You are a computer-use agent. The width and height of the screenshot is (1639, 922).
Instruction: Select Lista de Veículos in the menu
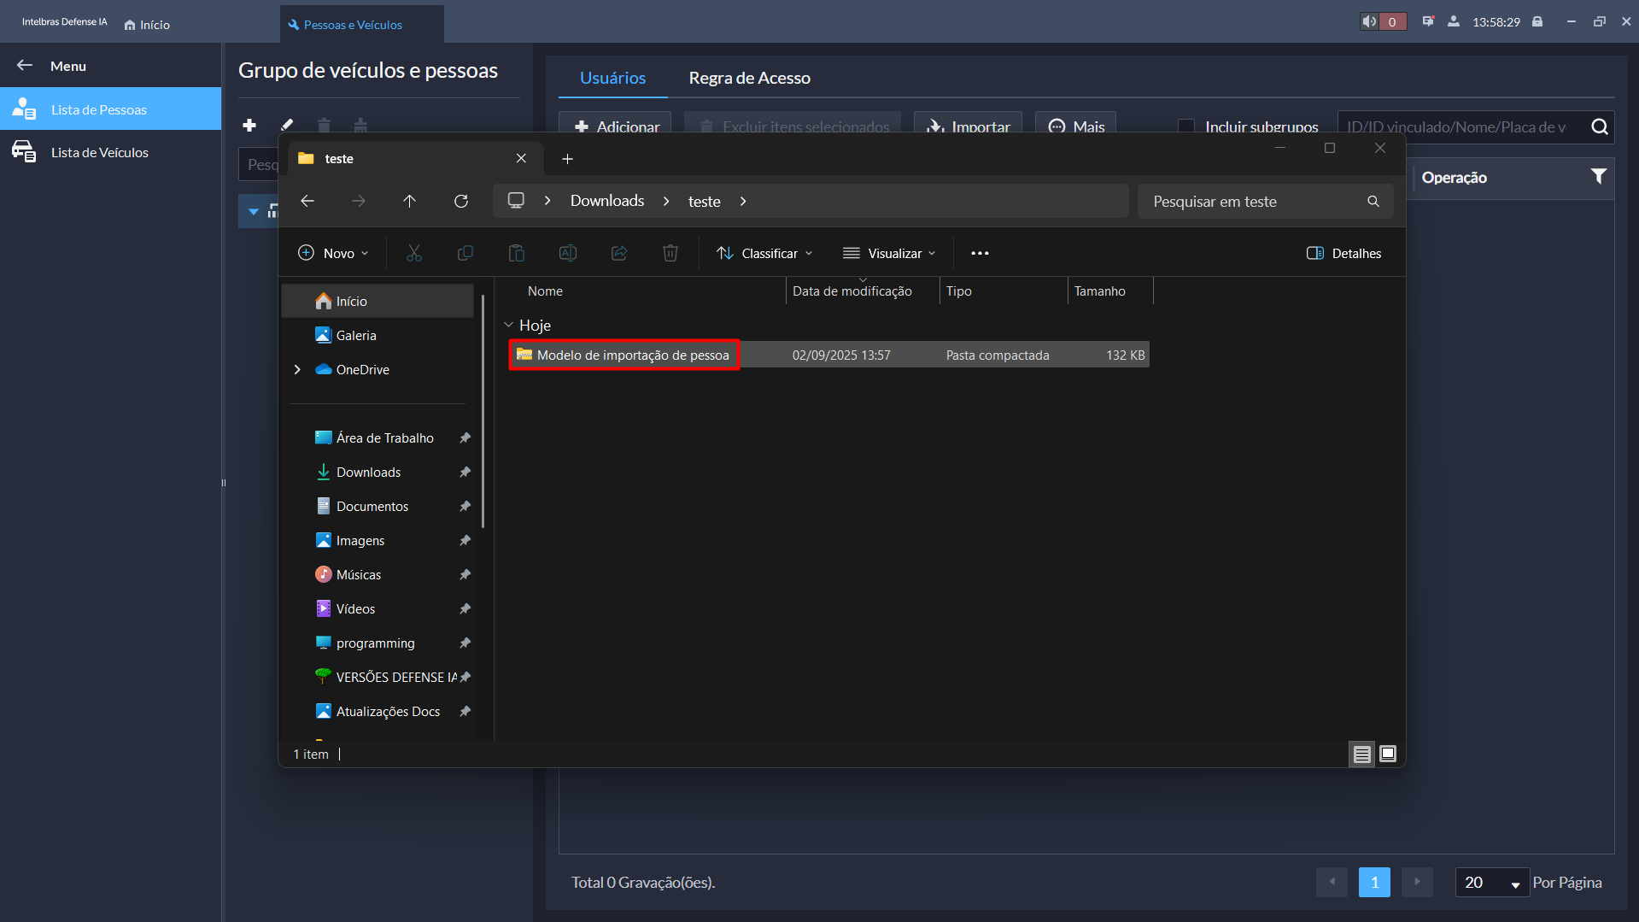click(99, 152)
